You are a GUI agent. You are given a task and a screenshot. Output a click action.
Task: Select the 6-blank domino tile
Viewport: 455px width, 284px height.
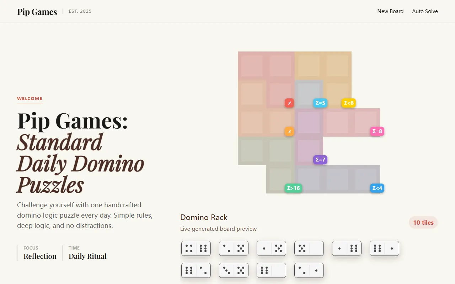(271, 270)
